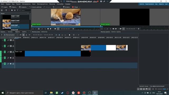
Task: Set zone in point in clip monitor
Action: [x=42, y=29]
